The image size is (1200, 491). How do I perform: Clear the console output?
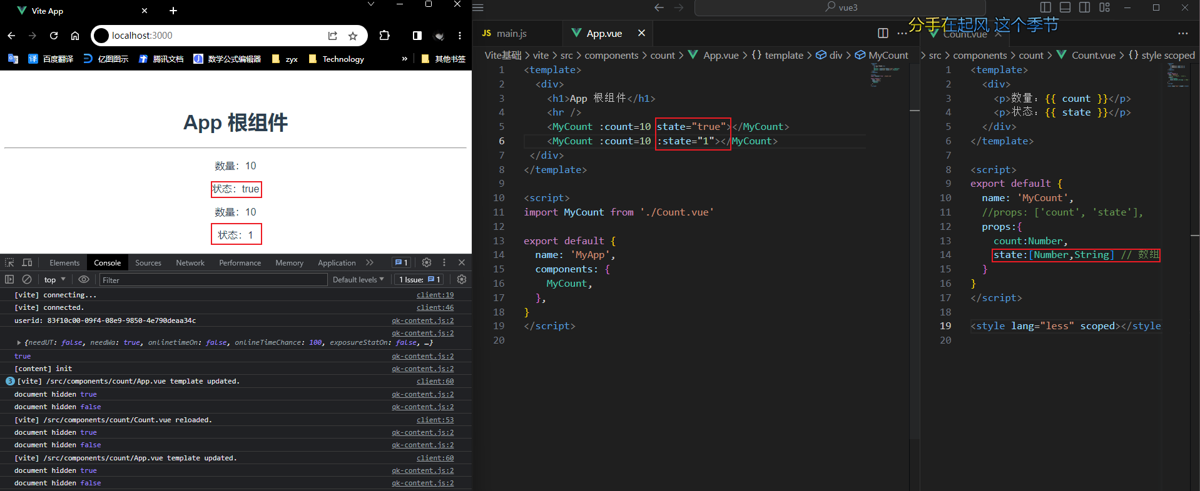pos(27,279)
